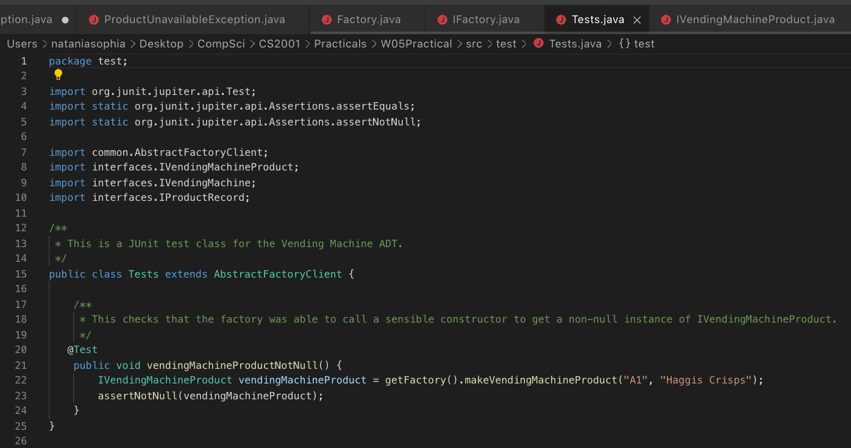Click line number 21 in the gutter

pyautogui.click(x=21, y=365)
